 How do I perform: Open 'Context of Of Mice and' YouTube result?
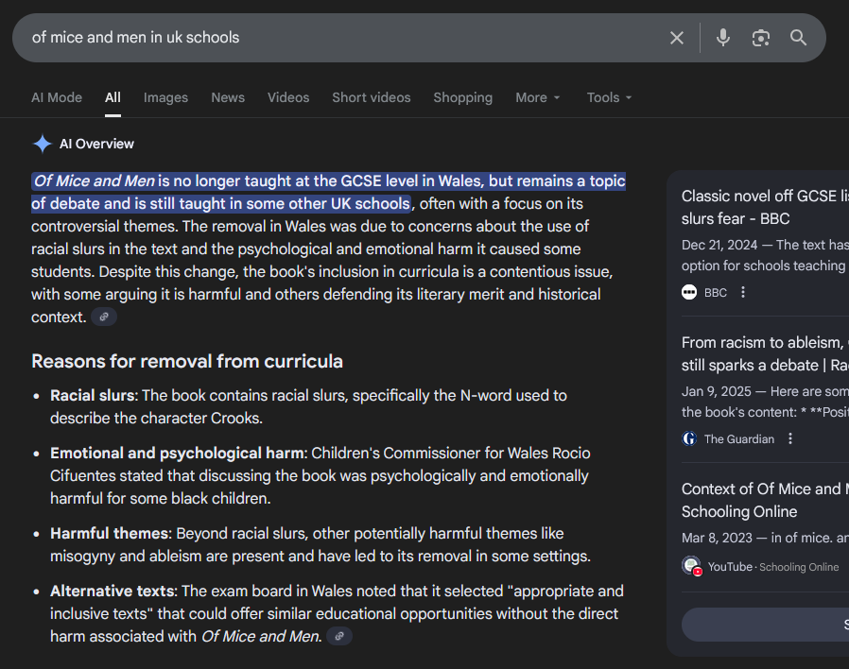[x=765, y=500]
